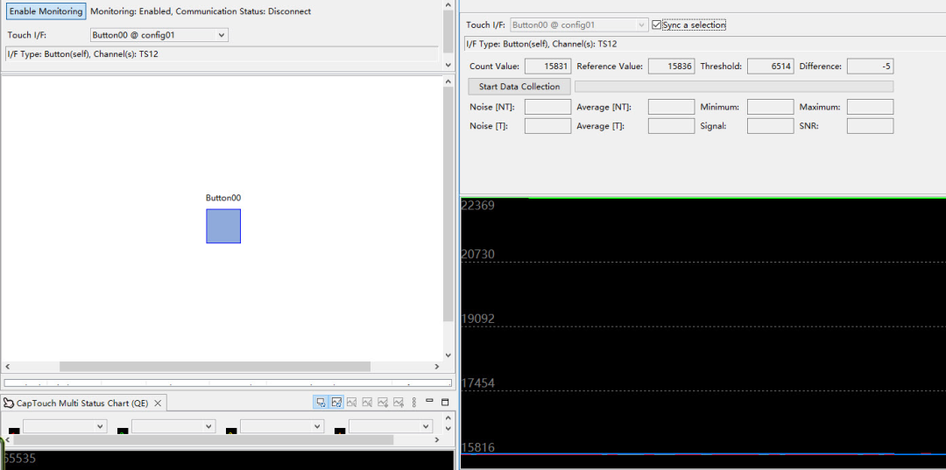Click the monitor-shaped sync icon in Multi Status Chart toolbar
The image size is (946, 470).
[x=321, y=403]
